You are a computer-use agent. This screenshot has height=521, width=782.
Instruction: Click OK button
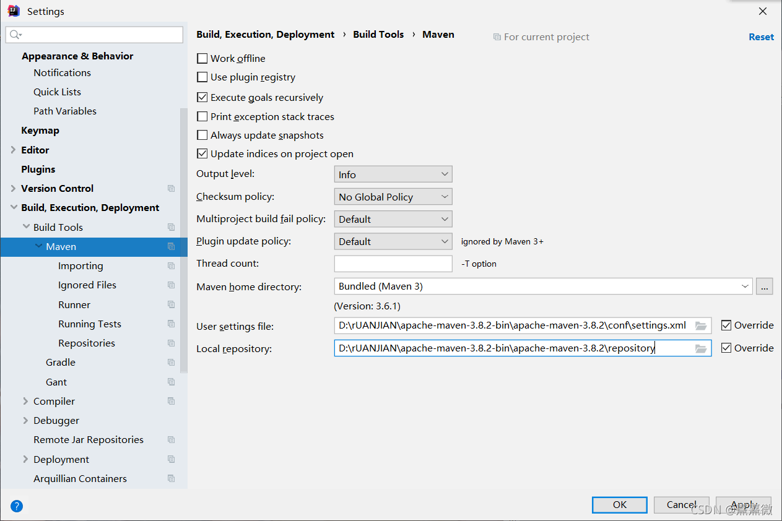point(620,504)
